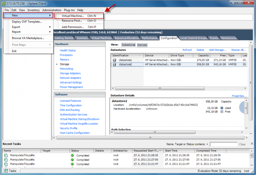Click the Delete datastore link
The height and width of the screenshot is (175, 256).
200,50
